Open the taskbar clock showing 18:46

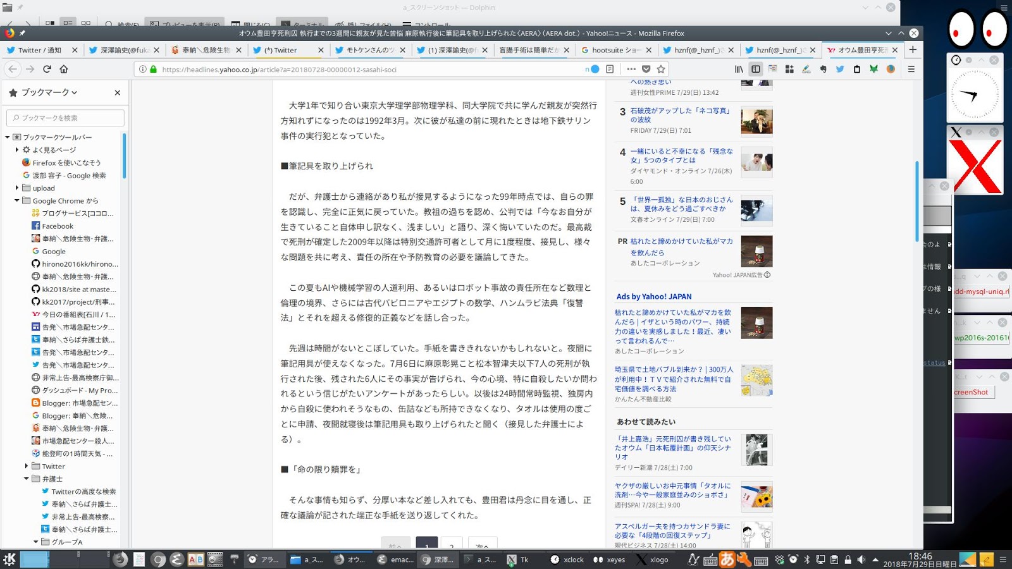(920, 560)
